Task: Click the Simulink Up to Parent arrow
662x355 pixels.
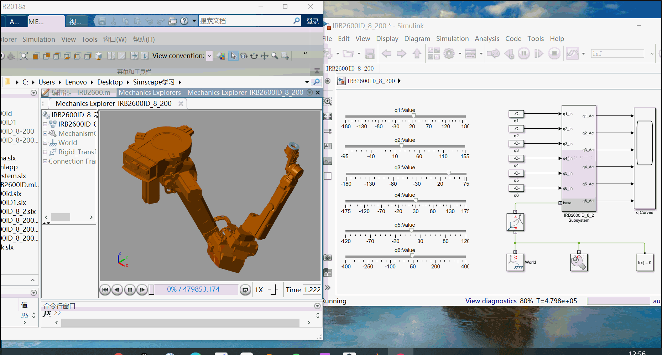Action: click(x=417, y=54)
